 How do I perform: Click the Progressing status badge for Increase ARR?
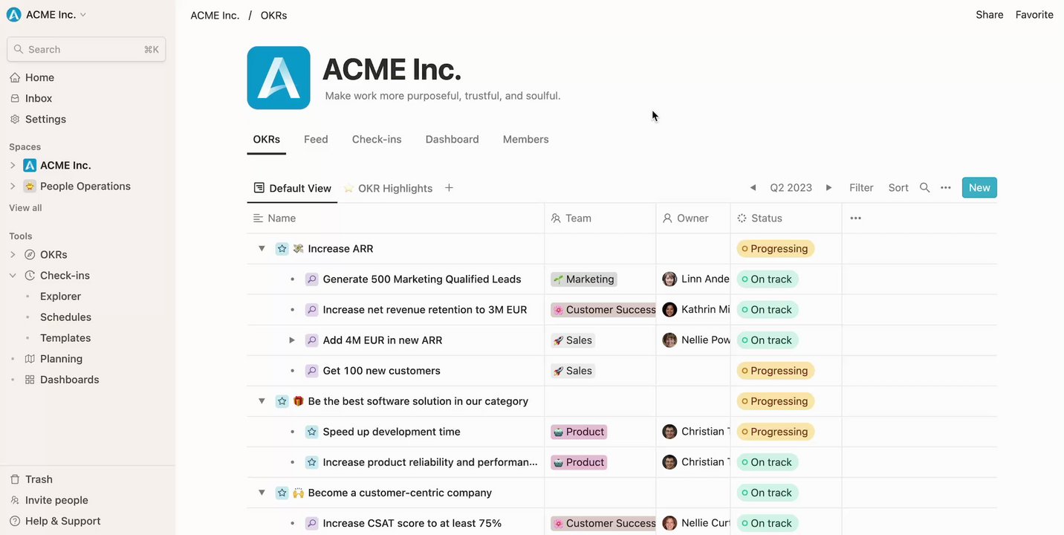(x=775, y=249)
